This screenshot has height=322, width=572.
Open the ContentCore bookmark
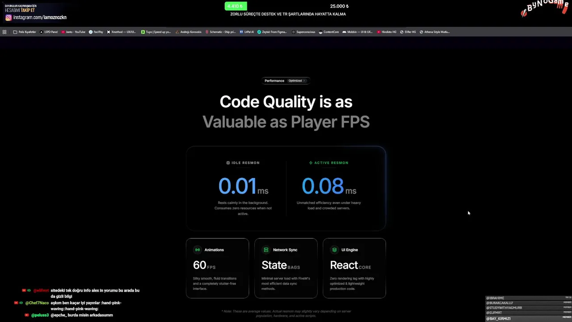coord(329,32)
